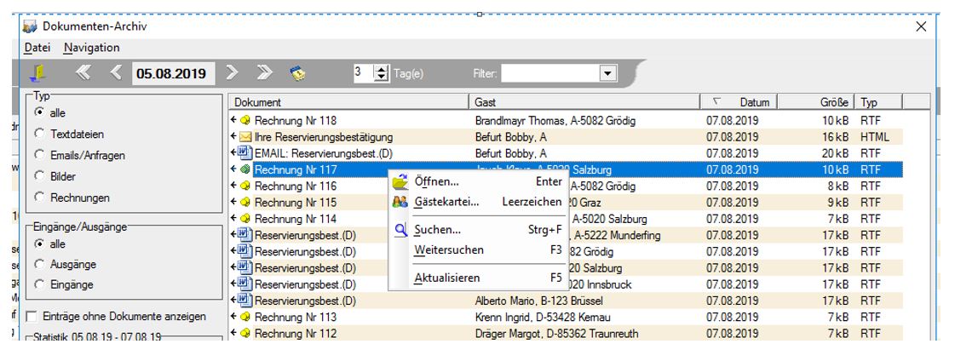Sort by the Größe column header

[x=815, y=102]
